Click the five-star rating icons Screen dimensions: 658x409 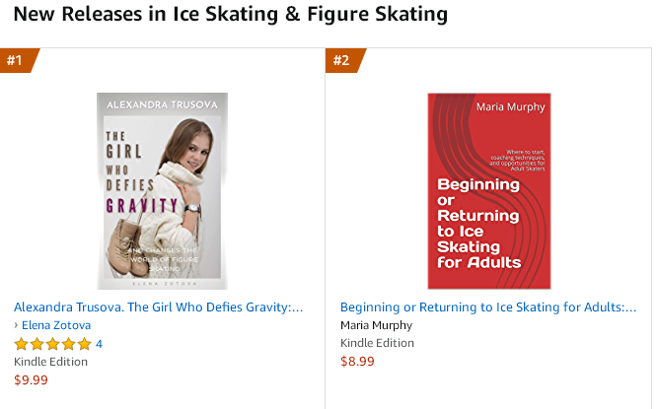[x=52, y=344]
